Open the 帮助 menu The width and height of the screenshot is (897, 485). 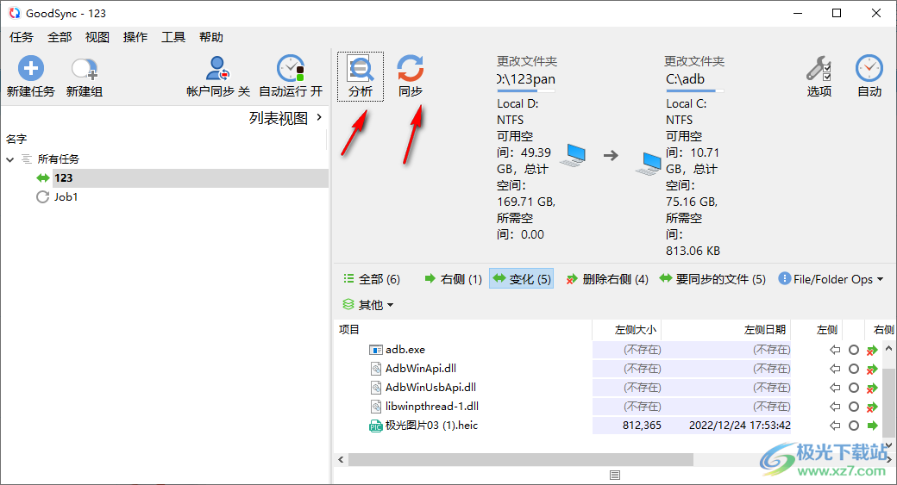click(x=211, y=37)
